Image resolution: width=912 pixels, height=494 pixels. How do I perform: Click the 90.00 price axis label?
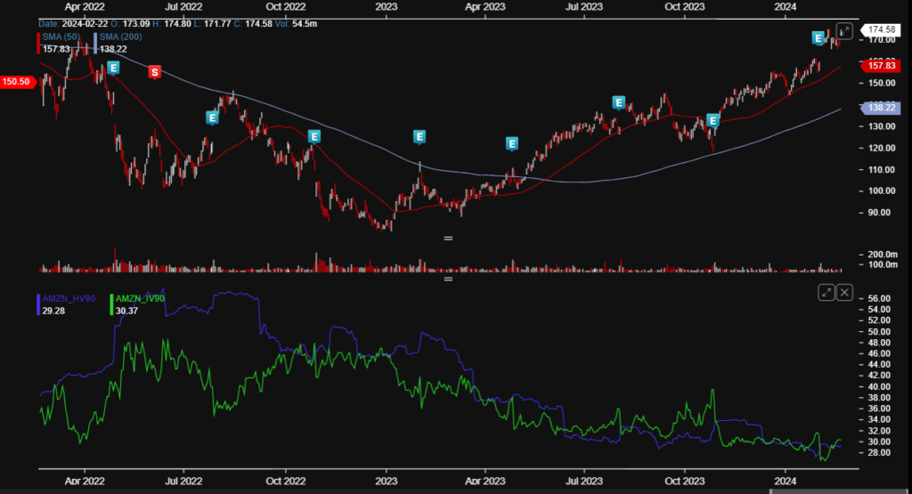click(x=879, y=213)
